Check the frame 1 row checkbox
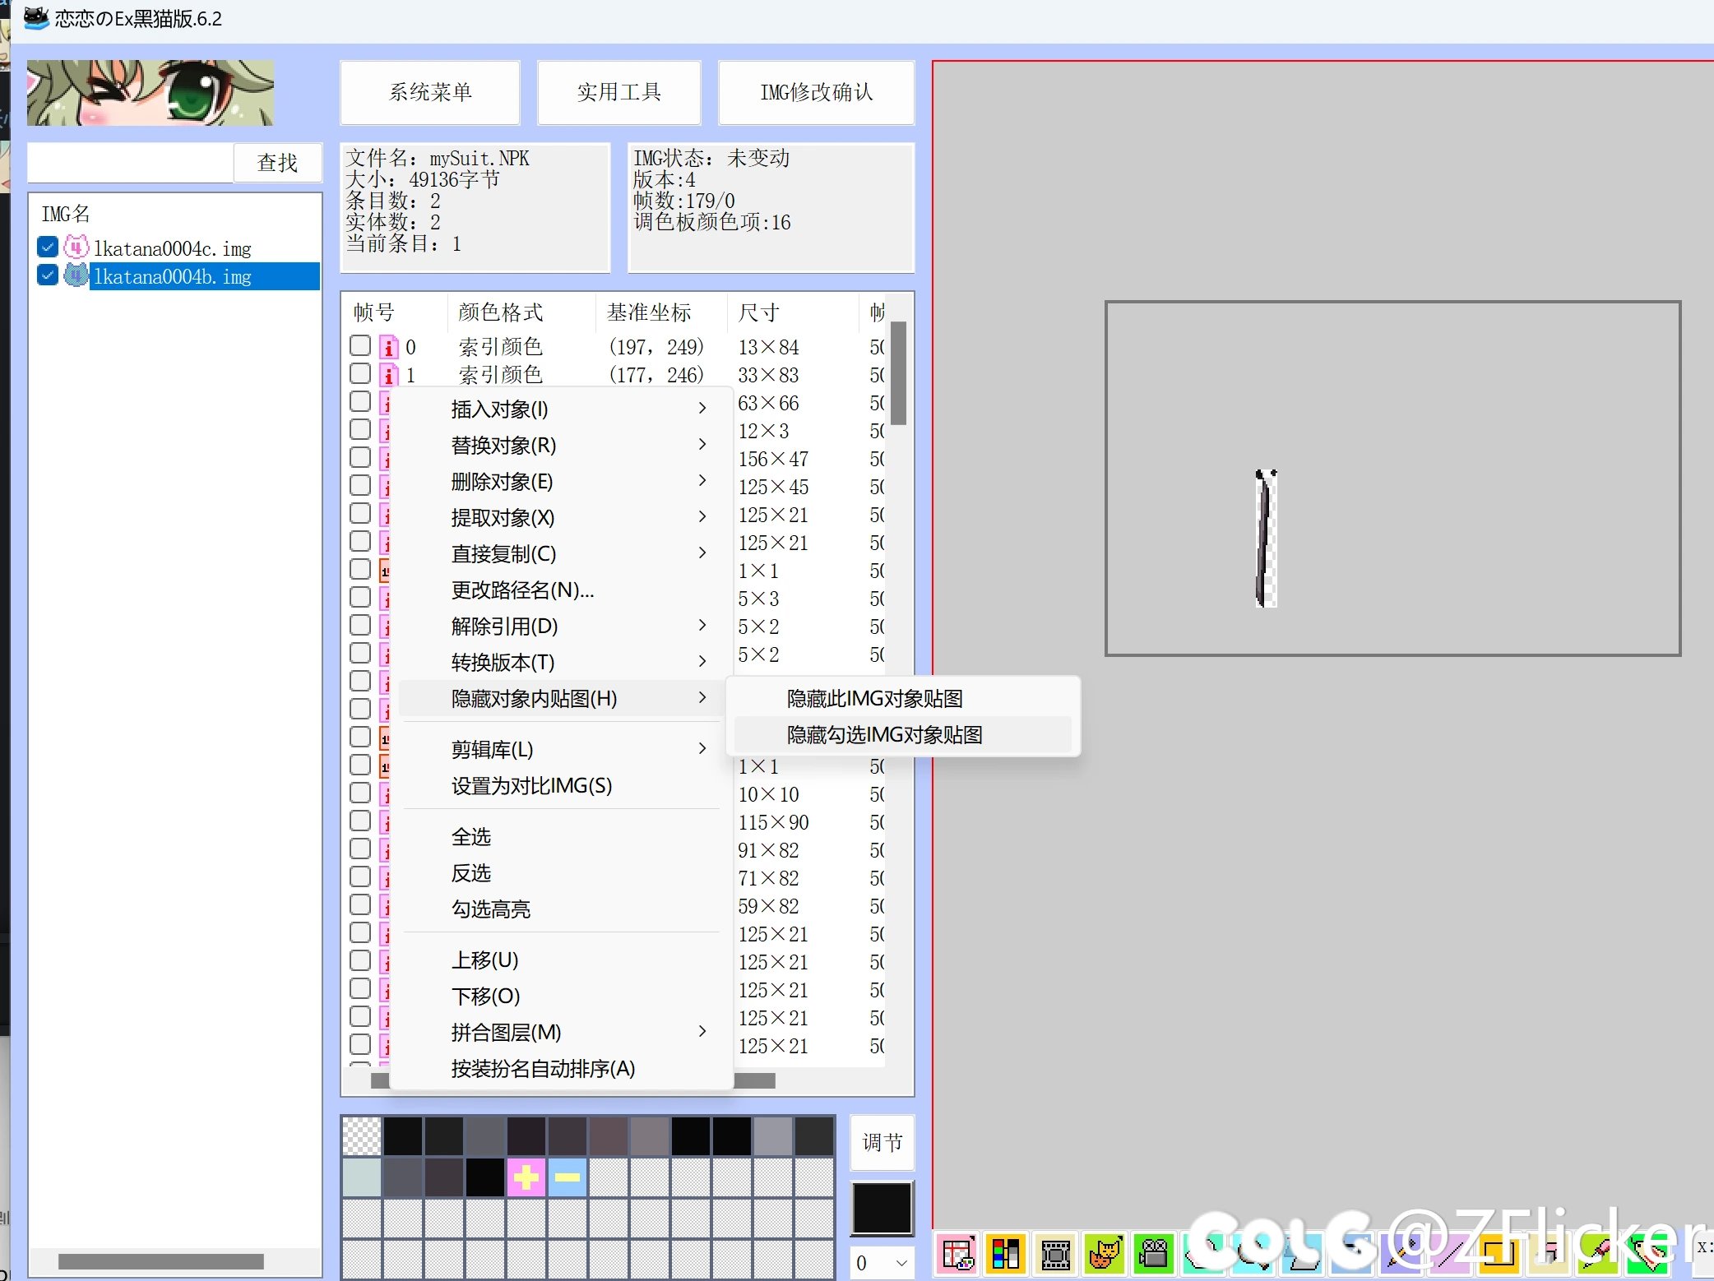Viewport: 1714px width, 1281px height. coord(360,373)
